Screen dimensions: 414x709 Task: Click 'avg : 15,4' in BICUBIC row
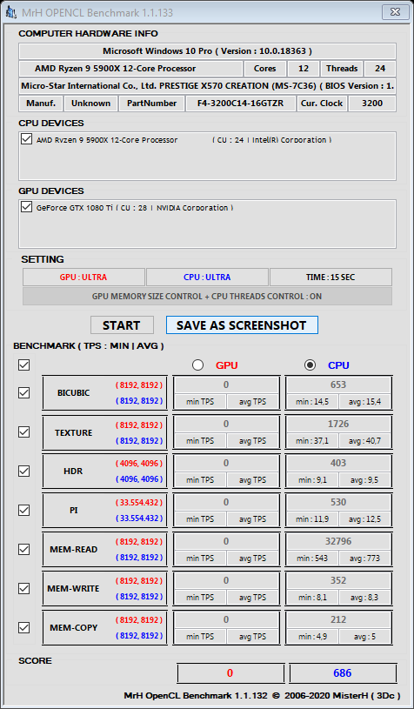(x=364, y=402)
